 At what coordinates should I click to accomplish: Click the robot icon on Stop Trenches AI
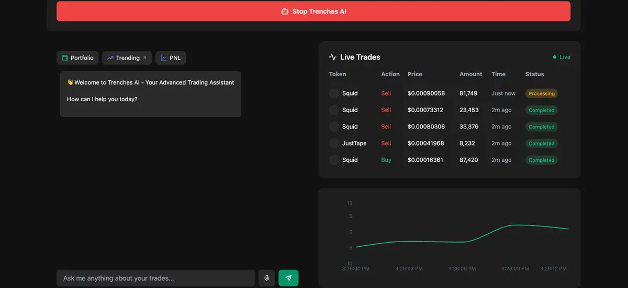285,11
